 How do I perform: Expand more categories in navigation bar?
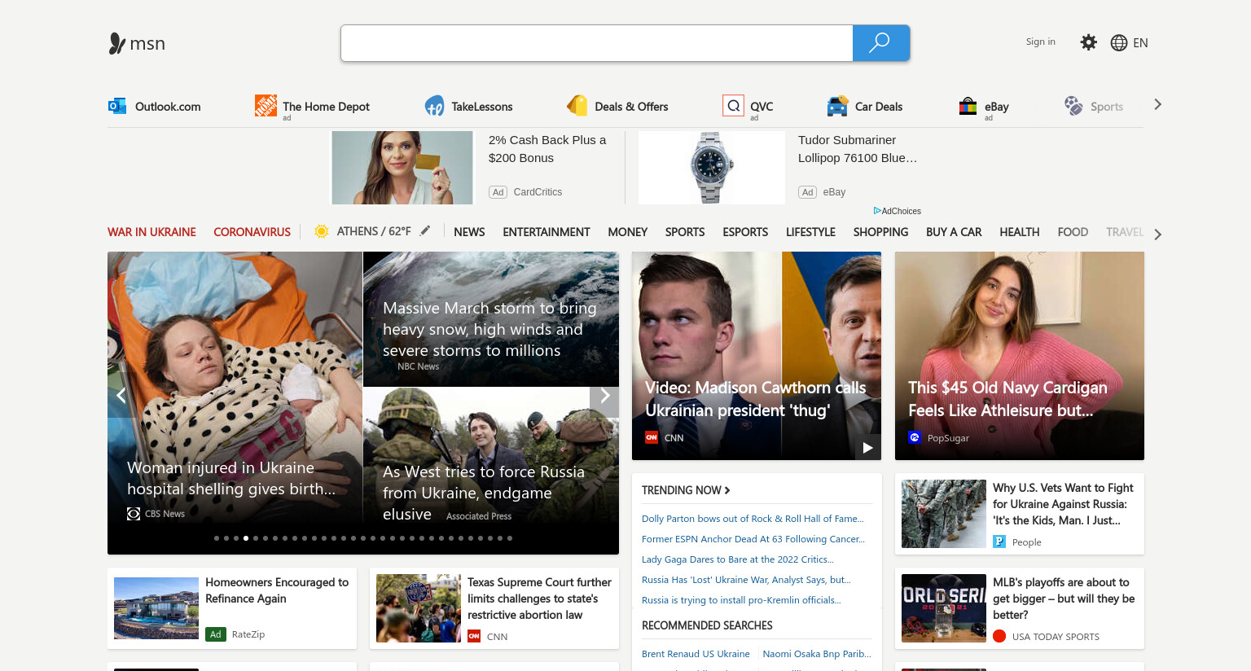tap(1157, 234)
